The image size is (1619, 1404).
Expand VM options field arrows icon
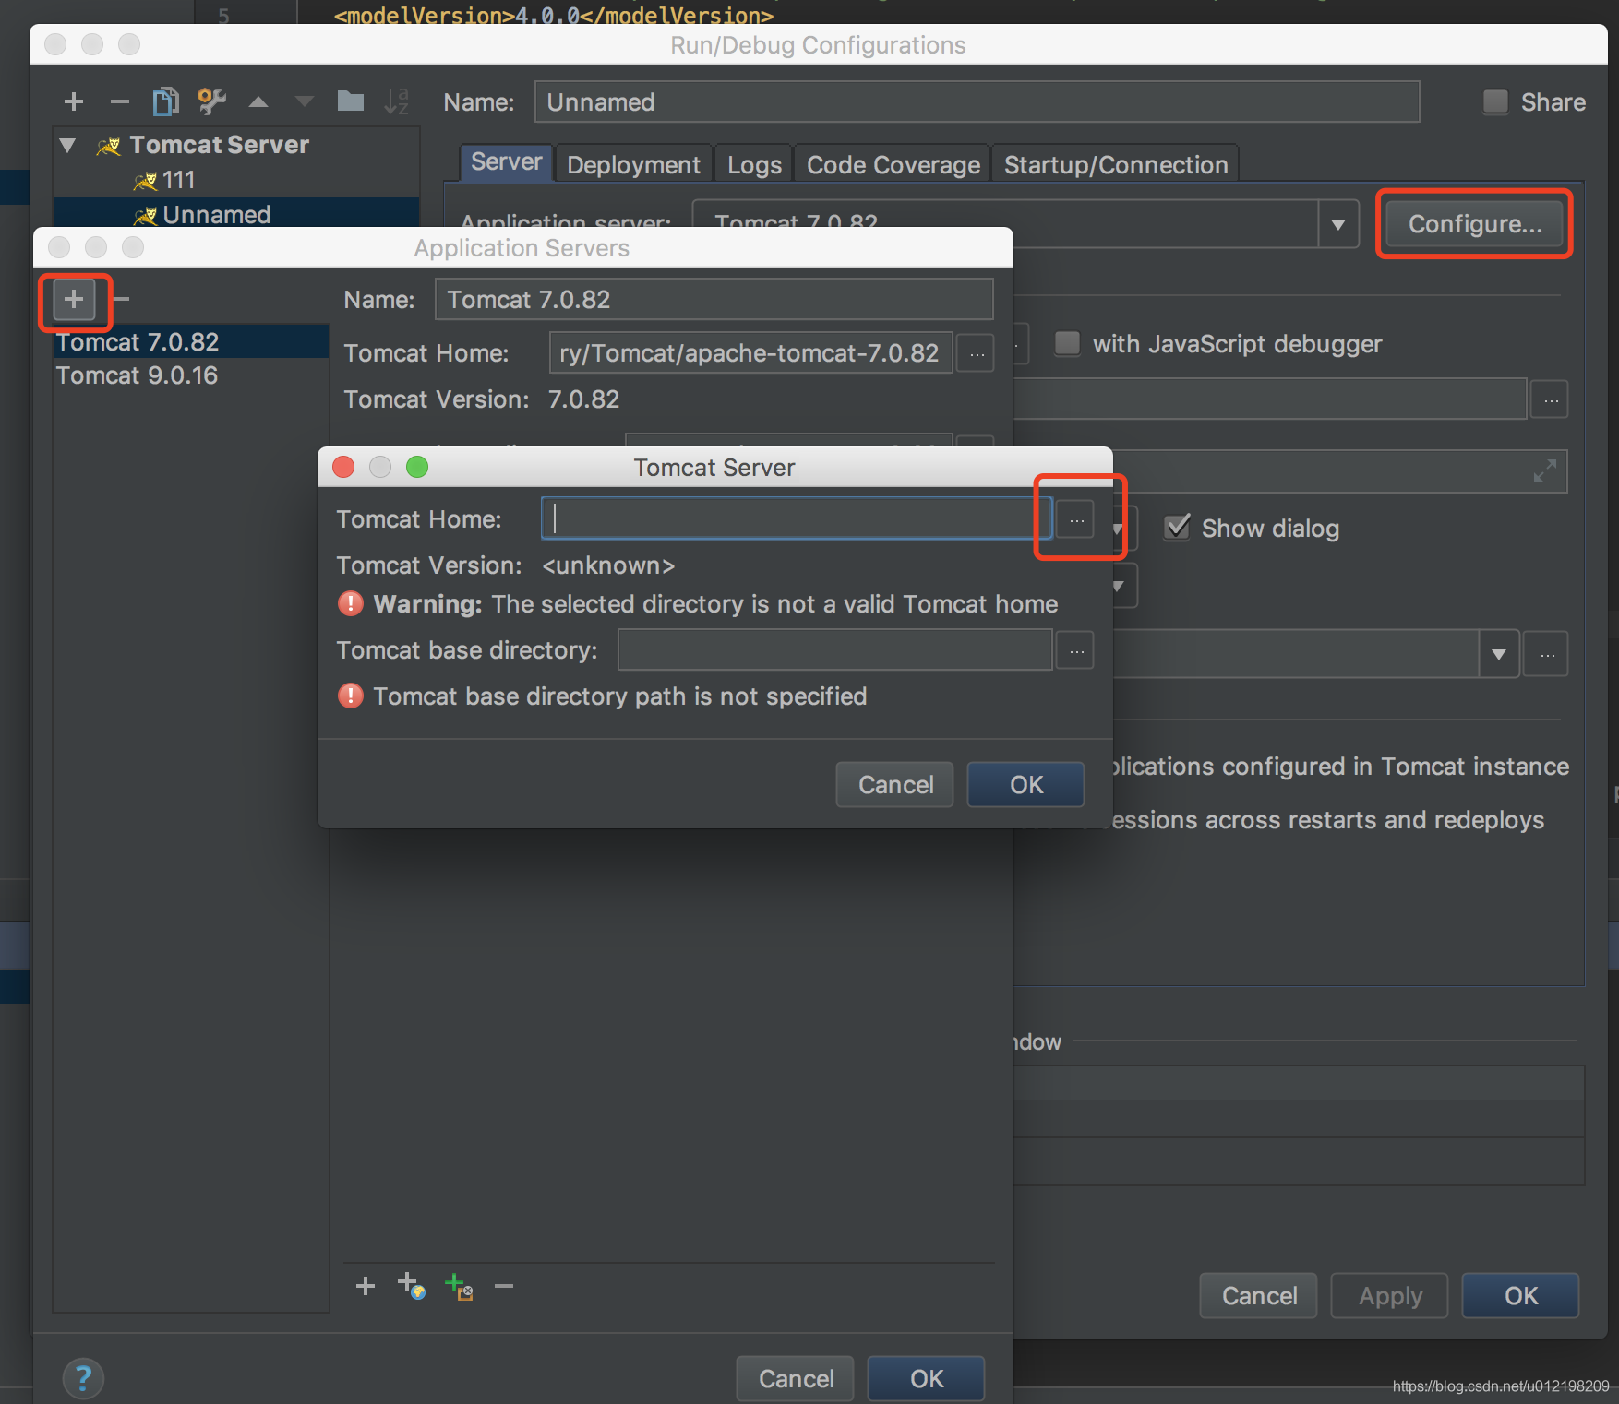(x=1544, y=471)
